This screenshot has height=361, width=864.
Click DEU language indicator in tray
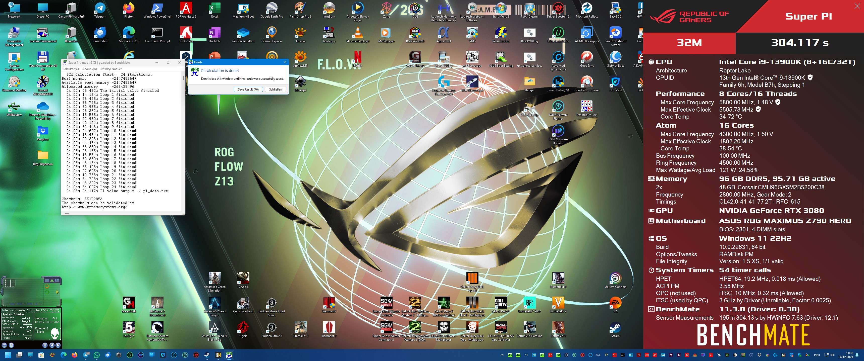click(x=817, y=355)
